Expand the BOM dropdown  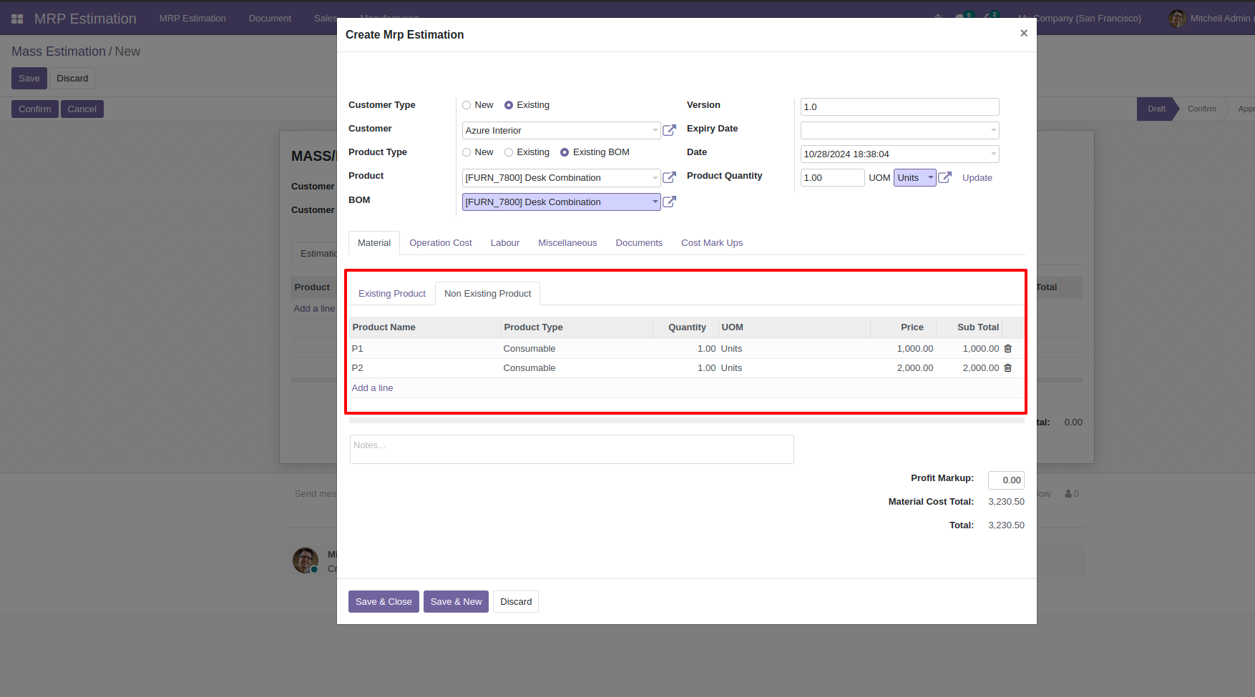pos(655,202)
